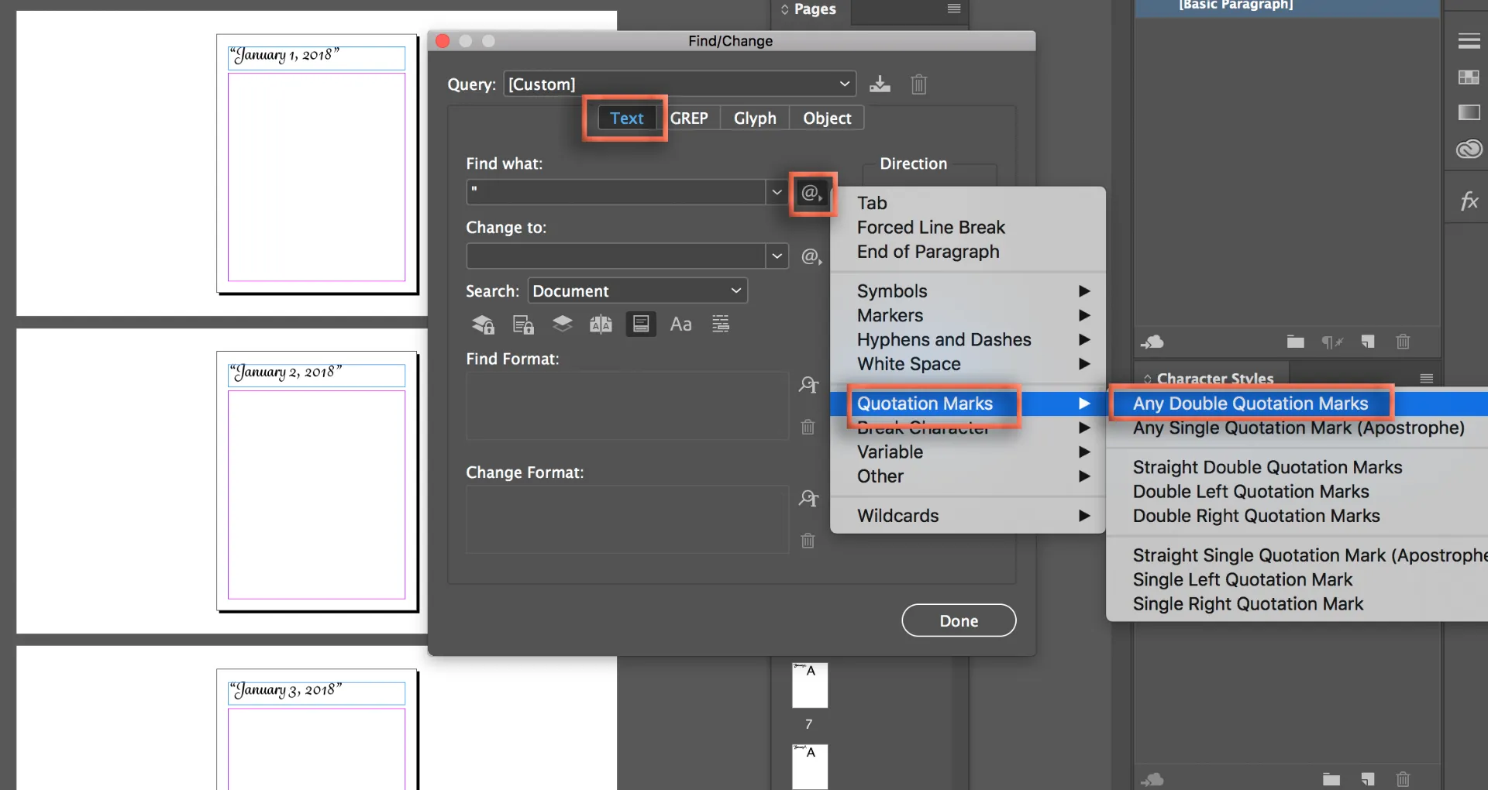
Task: Specify attributes for Find Format
Action: coord(808,384)
